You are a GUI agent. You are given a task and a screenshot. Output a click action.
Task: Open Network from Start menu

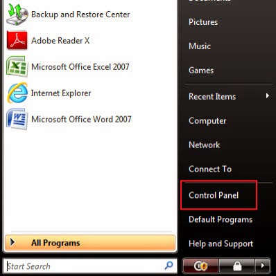pyautogui.click(x=205, y=145)
